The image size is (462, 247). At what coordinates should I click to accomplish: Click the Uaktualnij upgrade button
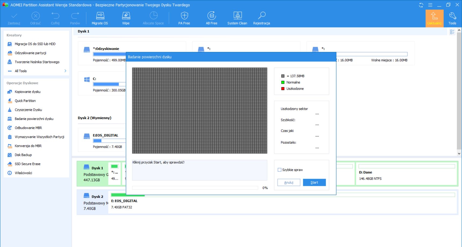[x=434, y=18]
